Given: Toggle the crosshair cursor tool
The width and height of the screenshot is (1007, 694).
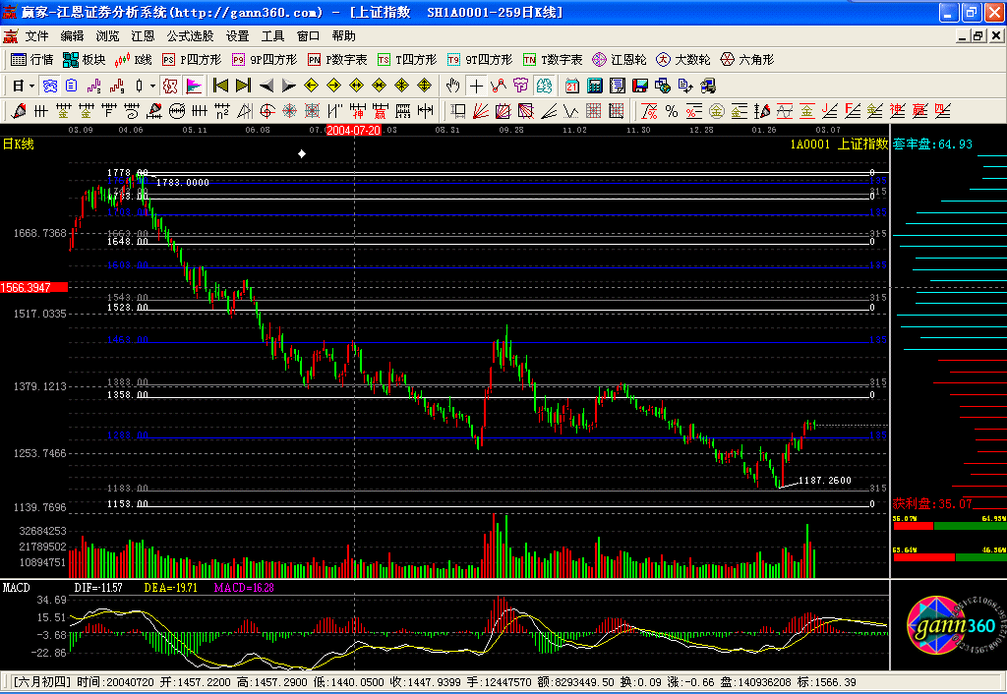Looking at the screenshot, I should (x=476, y=86).
